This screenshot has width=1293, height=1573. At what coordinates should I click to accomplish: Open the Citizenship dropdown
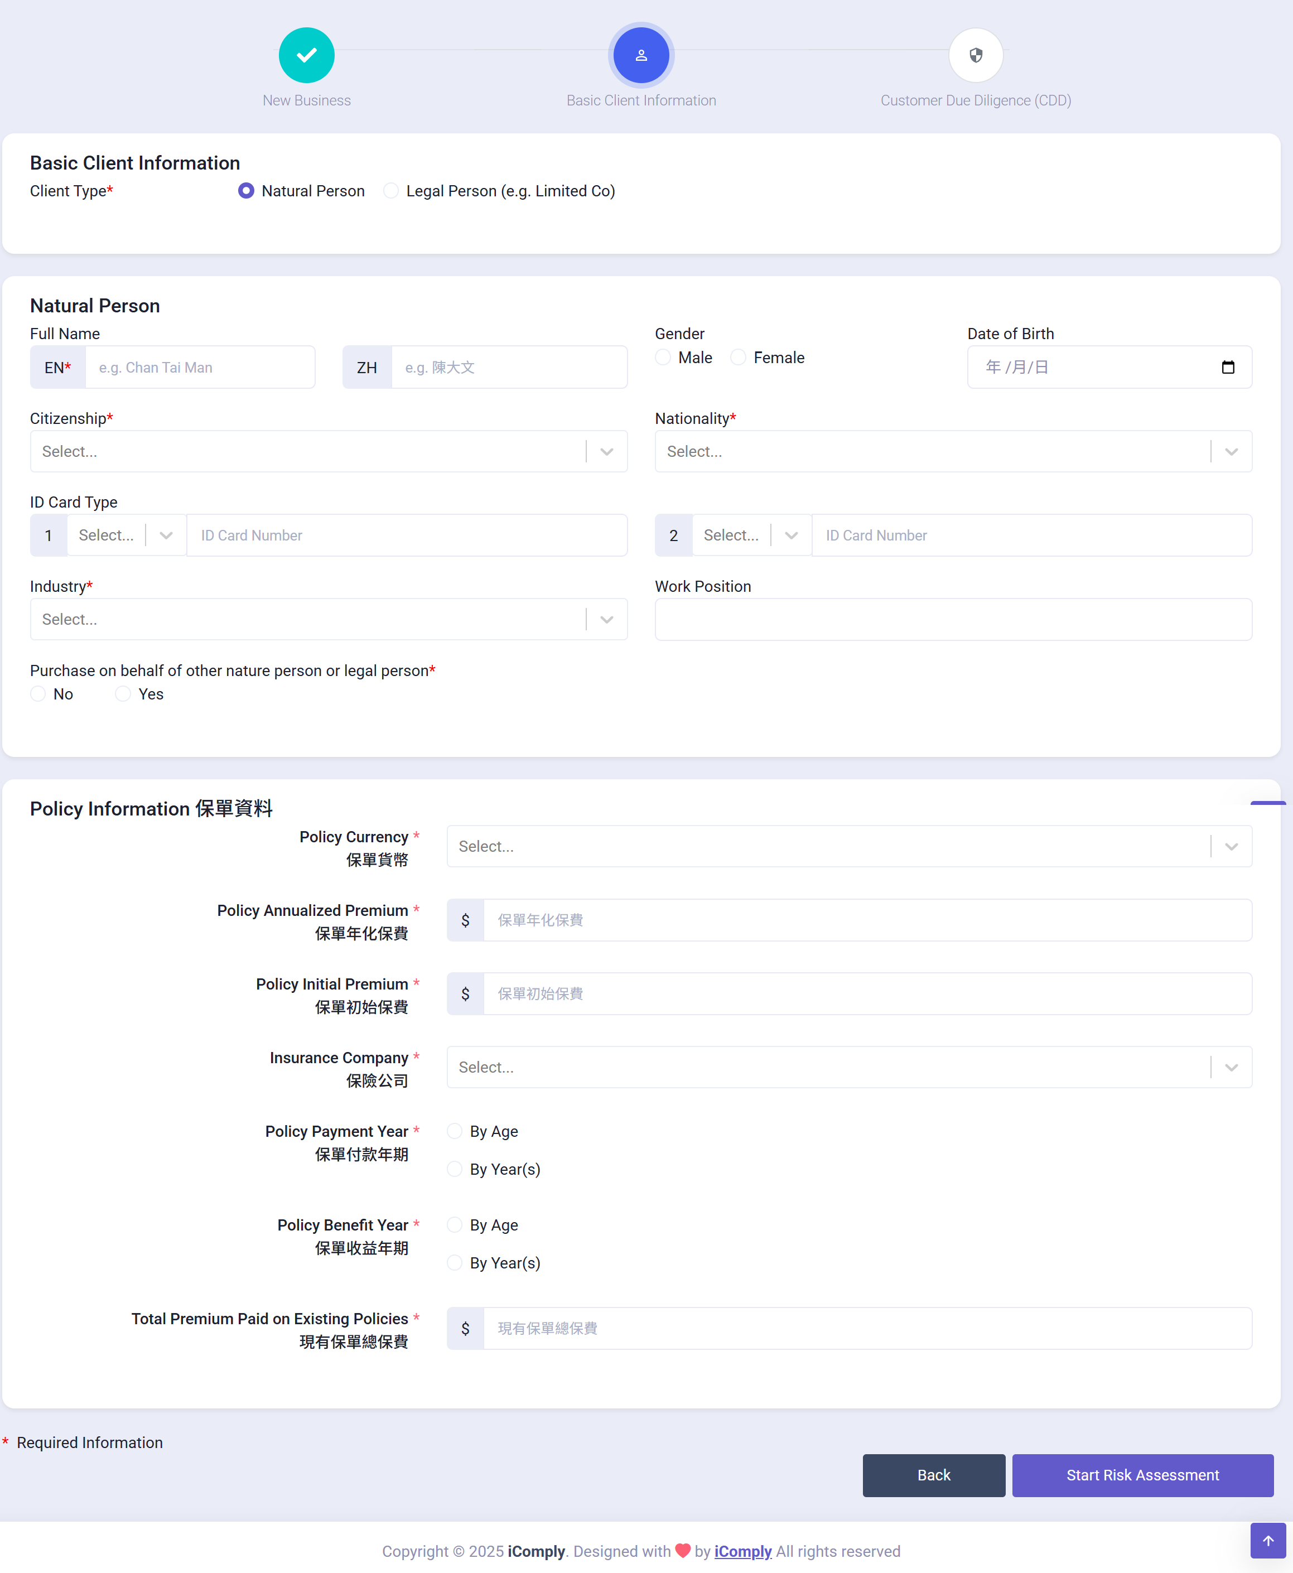coord(329,451)
